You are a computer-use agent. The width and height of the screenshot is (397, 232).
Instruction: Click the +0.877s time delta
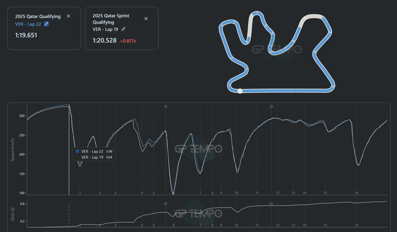128,41
